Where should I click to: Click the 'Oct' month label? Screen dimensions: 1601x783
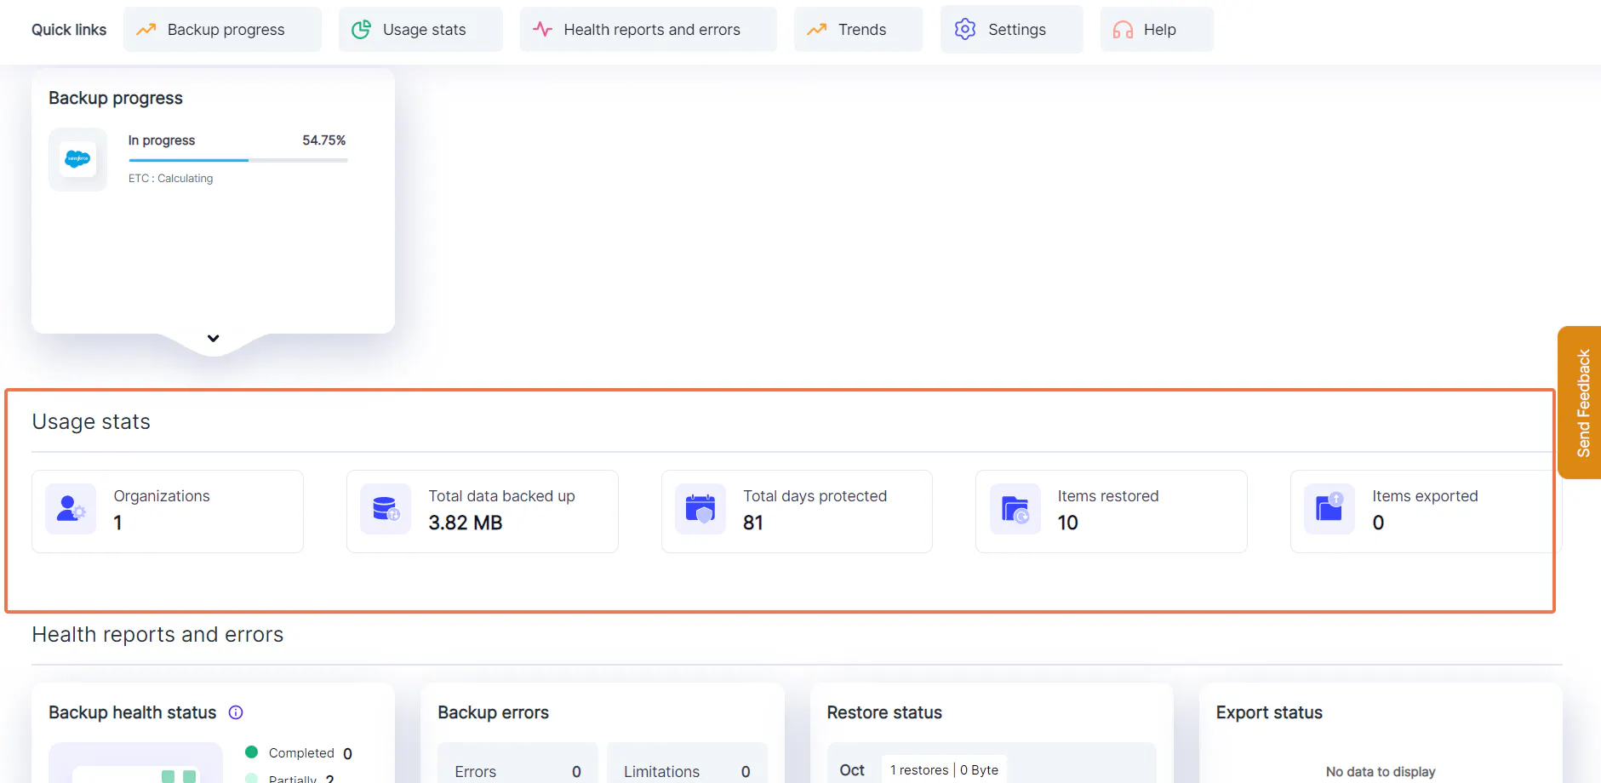click(852, 769)
